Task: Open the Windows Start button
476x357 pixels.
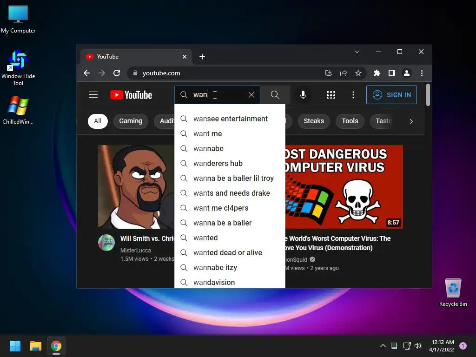Action: click(x=15, y=346)
